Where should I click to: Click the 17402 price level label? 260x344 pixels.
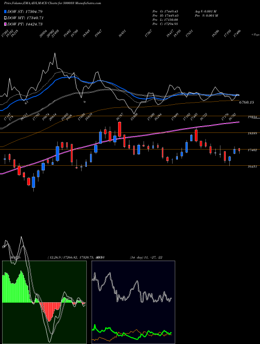click(252, 150)
